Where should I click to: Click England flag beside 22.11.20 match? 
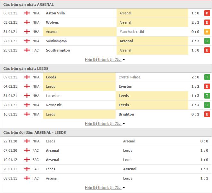27,141
